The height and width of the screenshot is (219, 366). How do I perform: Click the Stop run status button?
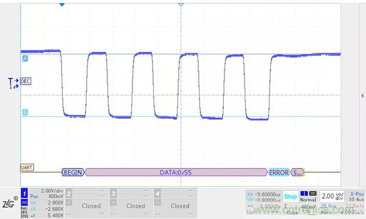pyautogui.click(x=290, y=196)
